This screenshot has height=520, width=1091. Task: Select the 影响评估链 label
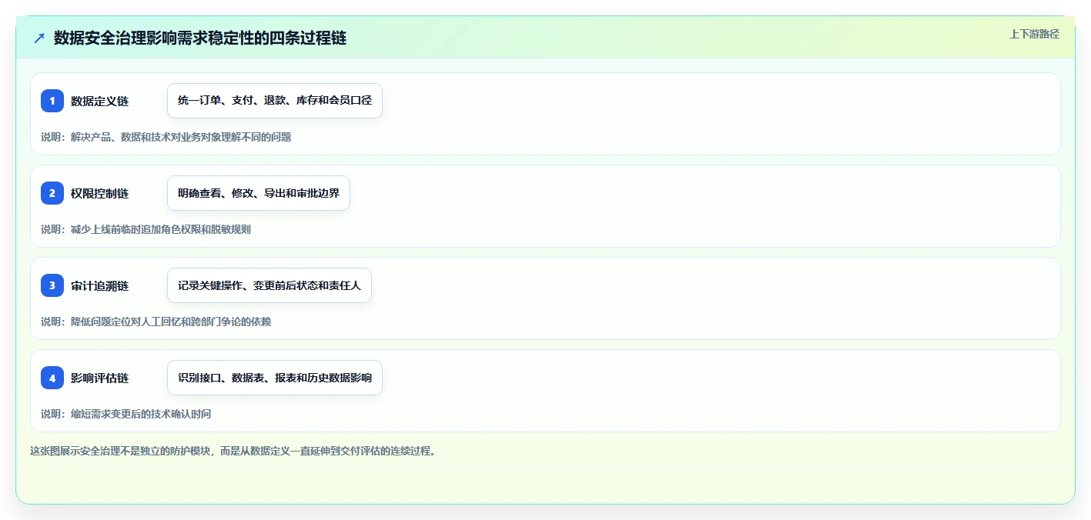coord(99,378)
